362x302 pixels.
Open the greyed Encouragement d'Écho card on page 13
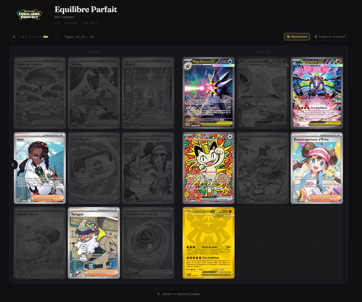(148, 168)
